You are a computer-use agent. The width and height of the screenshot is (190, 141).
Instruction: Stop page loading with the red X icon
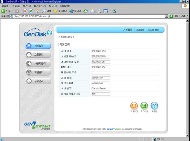point(25,11)
